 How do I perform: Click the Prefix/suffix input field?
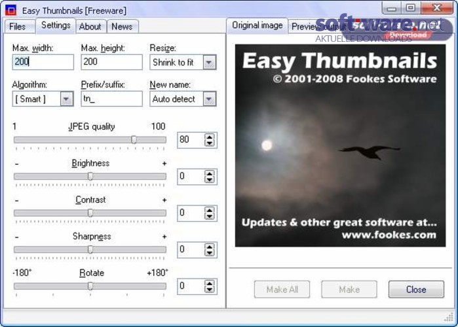coord(111,99)
